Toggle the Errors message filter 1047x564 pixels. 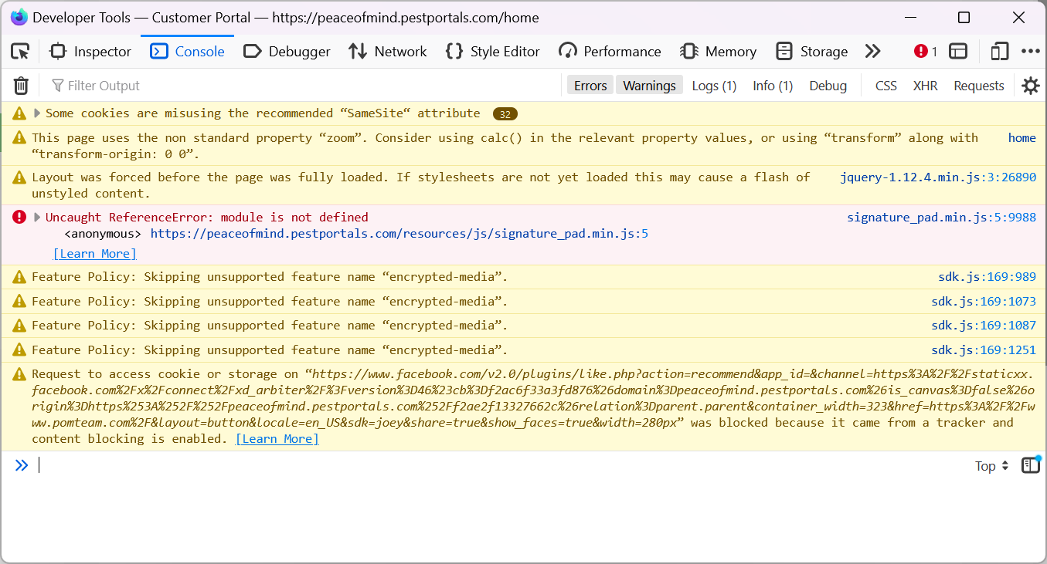tap(590, 85)
